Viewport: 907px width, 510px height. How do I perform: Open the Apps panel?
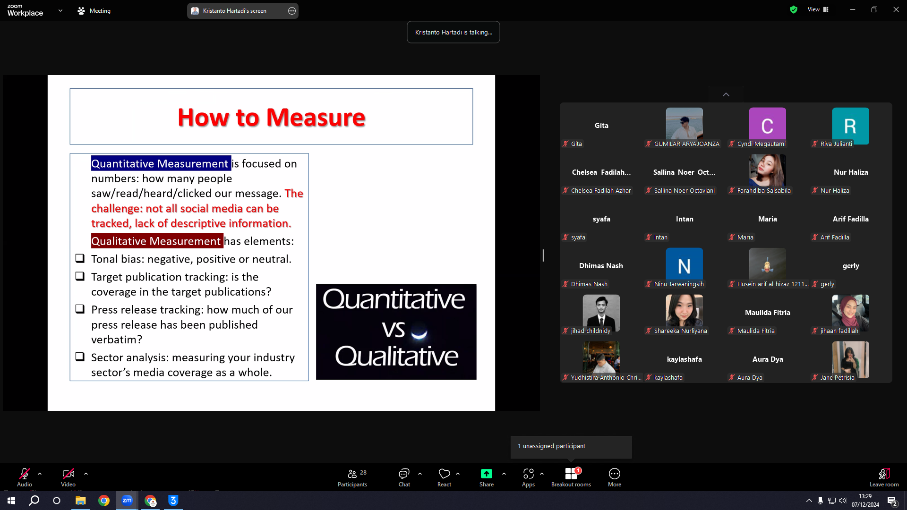tap(528, 477)
